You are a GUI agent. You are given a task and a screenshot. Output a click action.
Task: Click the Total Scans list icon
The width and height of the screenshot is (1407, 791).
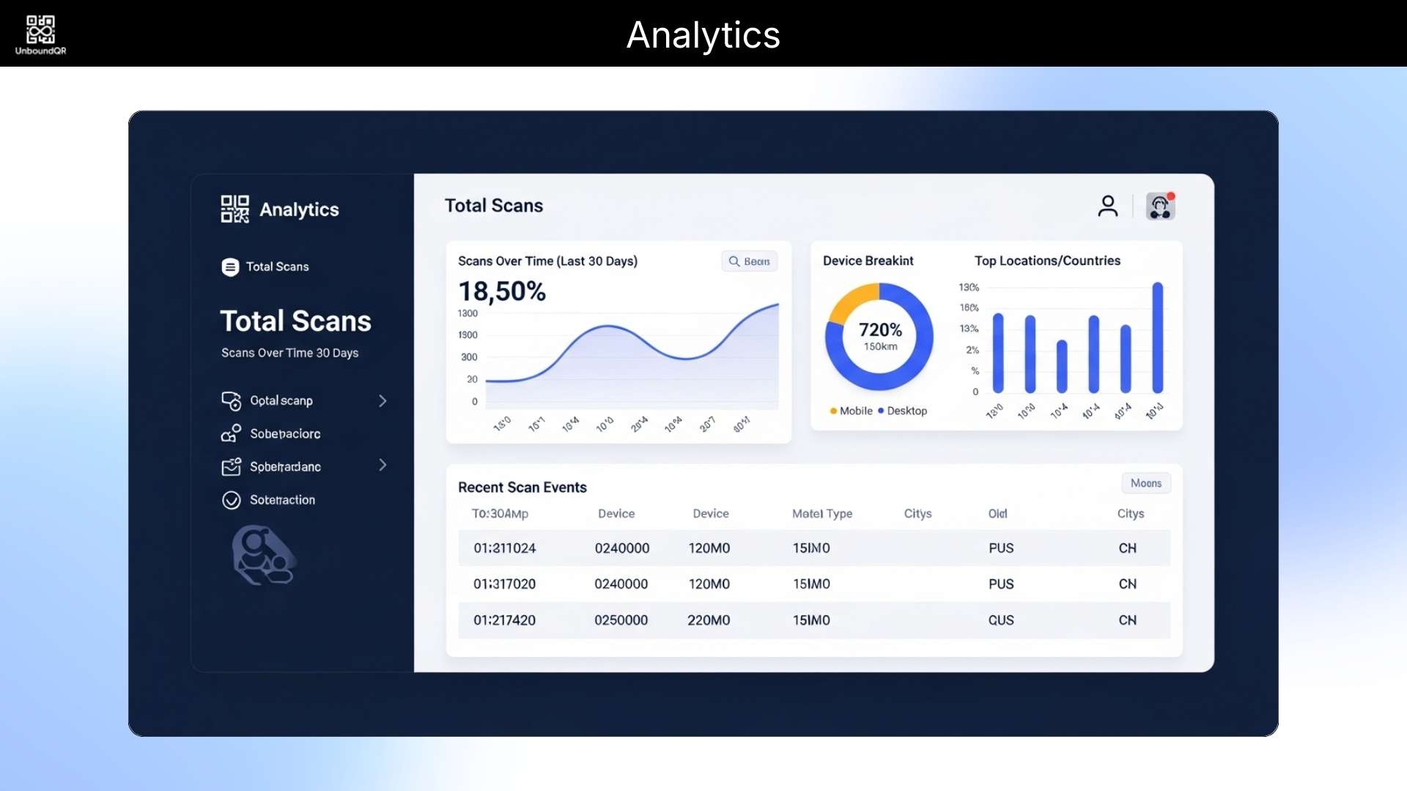(x=230, y=267)
